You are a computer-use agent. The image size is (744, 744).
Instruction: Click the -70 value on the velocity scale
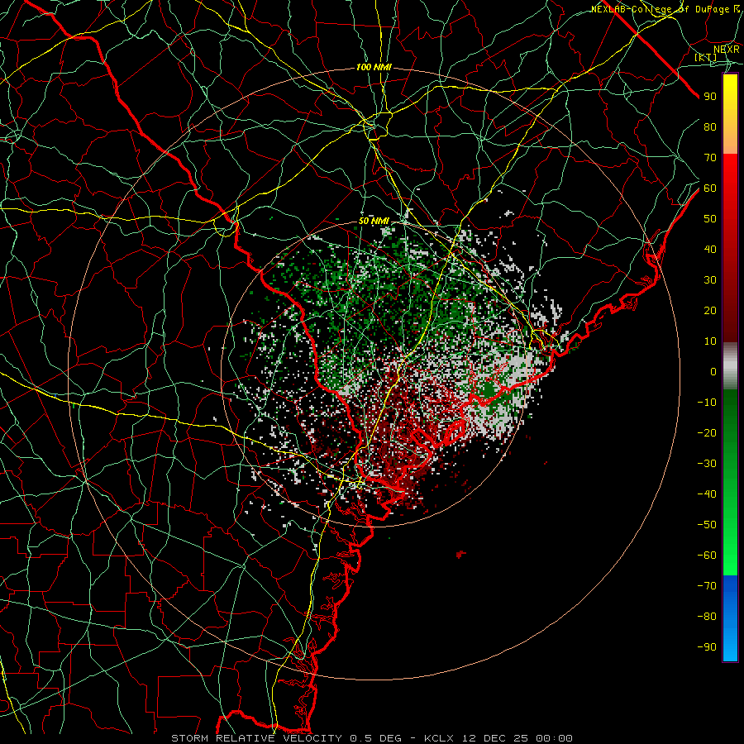click(x=707, y=586)
